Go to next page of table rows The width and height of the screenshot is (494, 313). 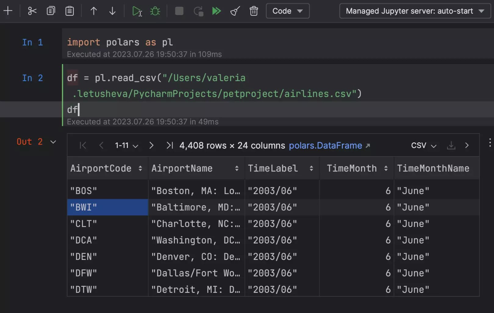click(151, 146)
